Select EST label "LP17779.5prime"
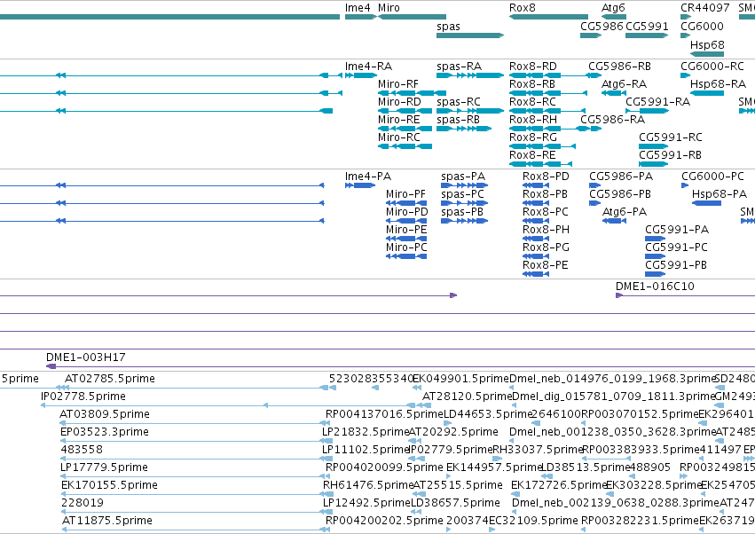Screen dimensions: 755x534 tap(104, 468)
